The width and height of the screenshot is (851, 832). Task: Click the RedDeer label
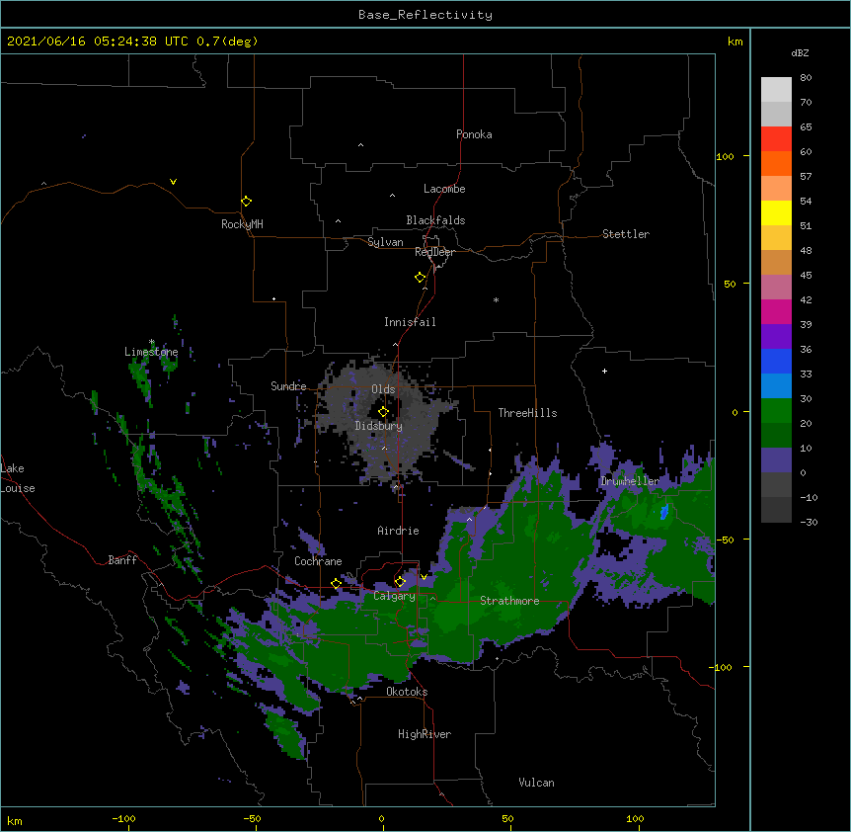[434, 252]
